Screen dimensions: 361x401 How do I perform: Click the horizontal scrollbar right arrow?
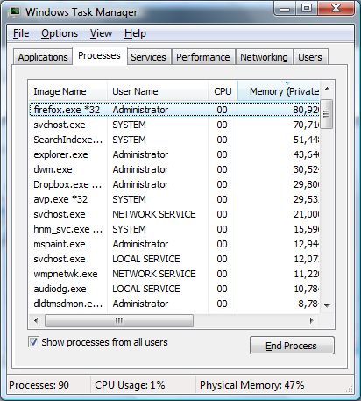tap(312, 320)
